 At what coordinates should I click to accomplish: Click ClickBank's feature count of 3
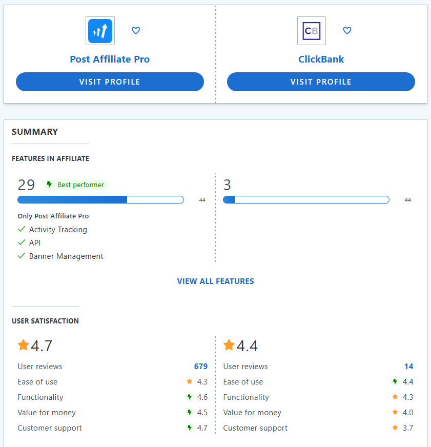[227, 185]
